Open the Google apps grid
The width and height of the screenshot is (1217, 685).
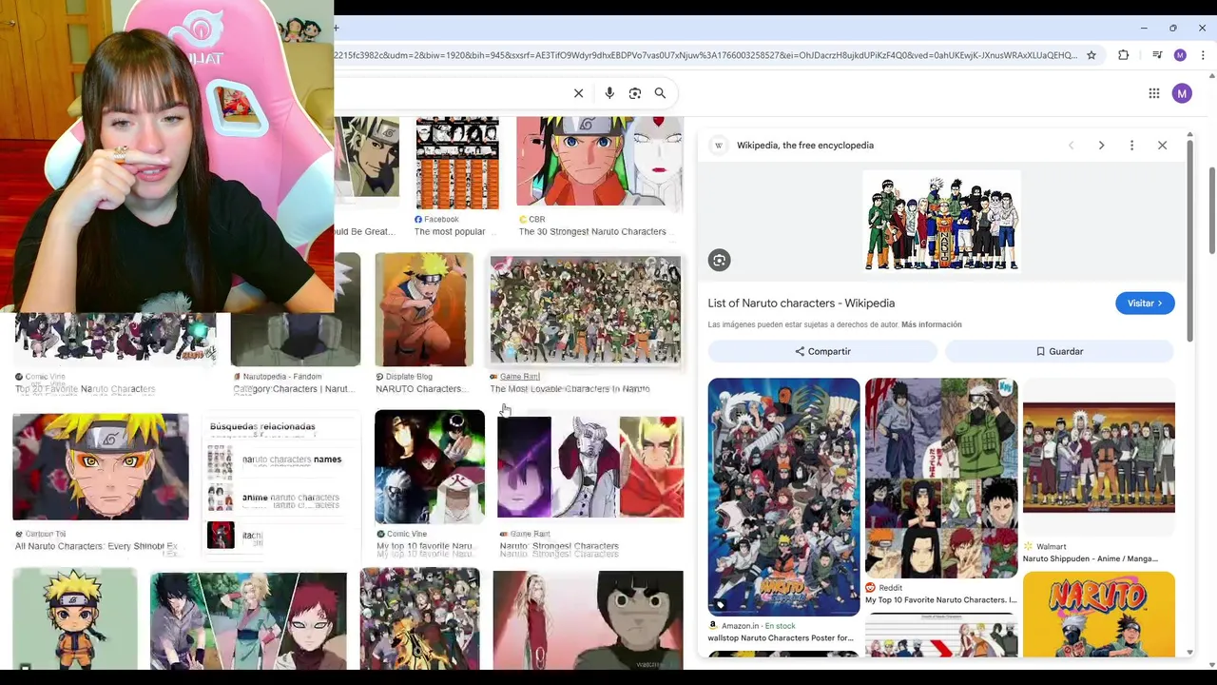1153,93
